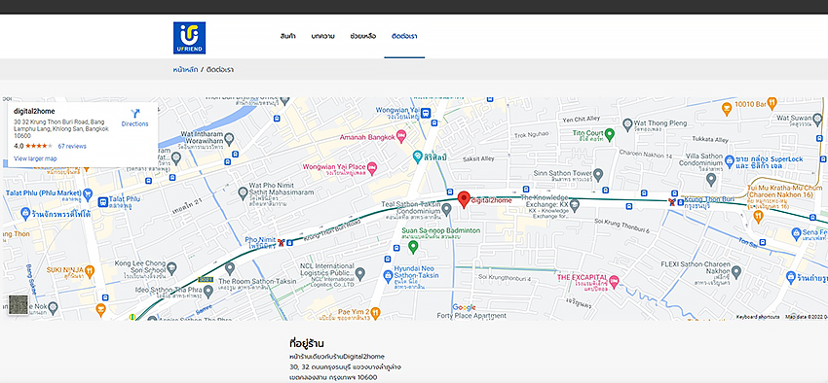Click the UFRIEND logo
This screenshot has height=383, width=828.
pos(189,38)
